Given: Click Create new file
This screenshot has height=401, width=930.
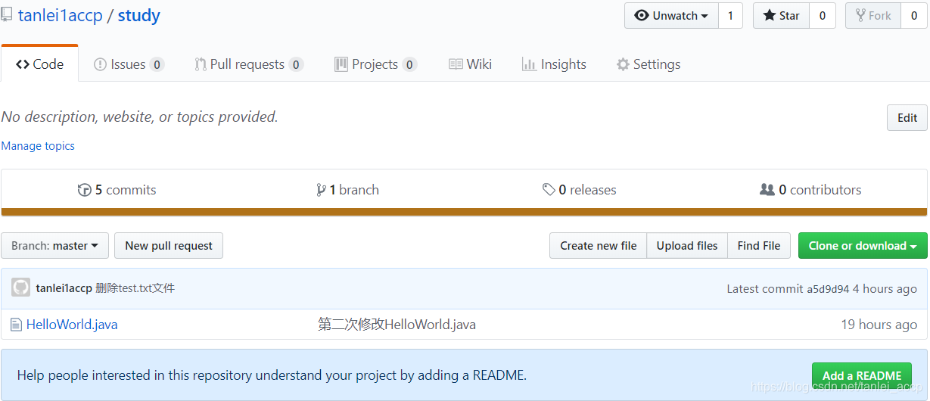Looking at the screenshot, I should [599, 245].
